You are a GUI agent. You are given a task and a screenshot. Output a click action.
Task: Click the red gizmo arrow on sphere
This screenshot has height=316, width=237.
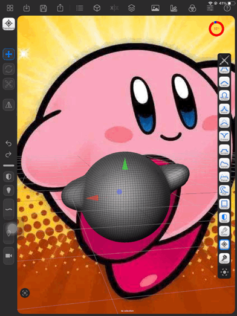click(93, 198)
